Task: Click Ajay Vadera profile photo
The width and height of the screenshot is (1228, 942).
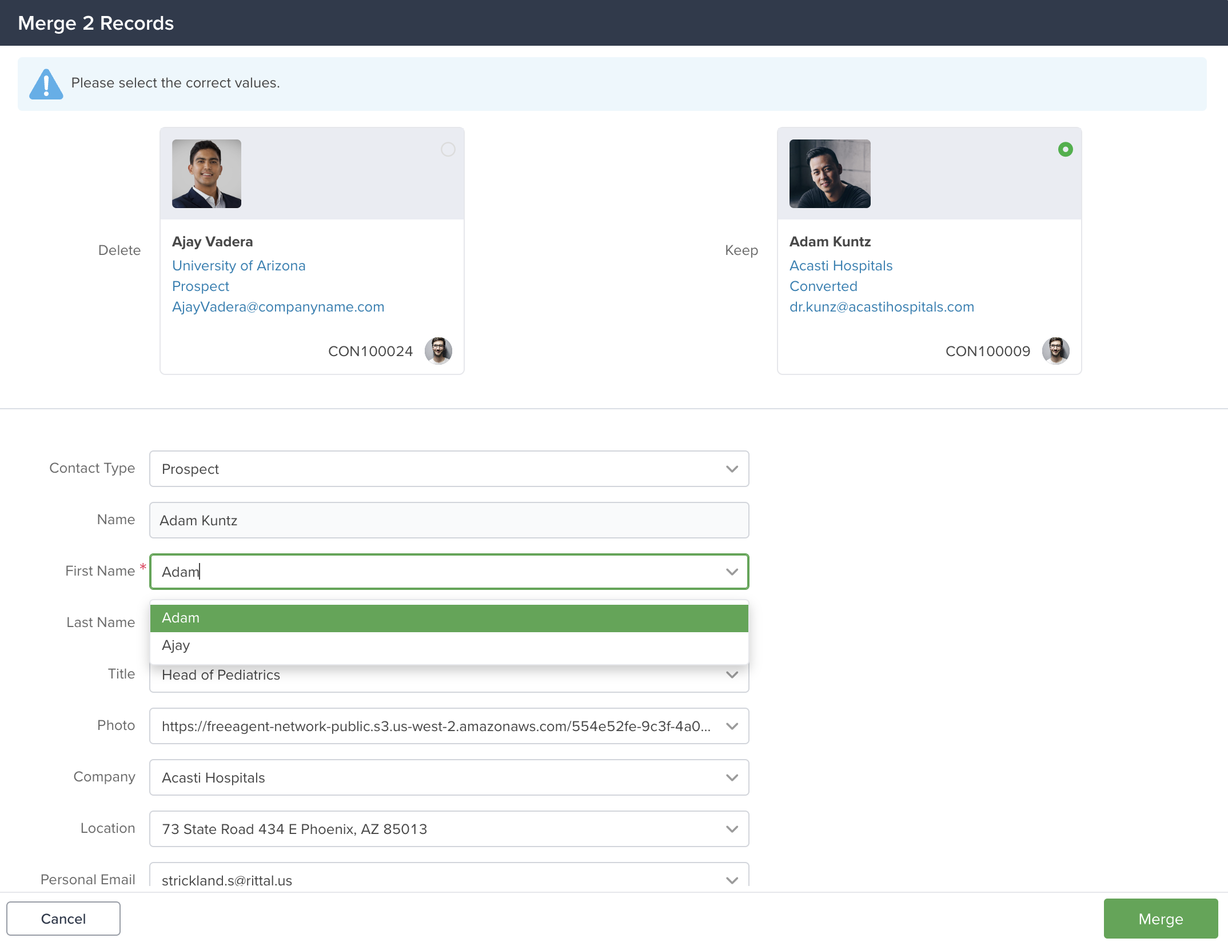Action: [206, 174]
